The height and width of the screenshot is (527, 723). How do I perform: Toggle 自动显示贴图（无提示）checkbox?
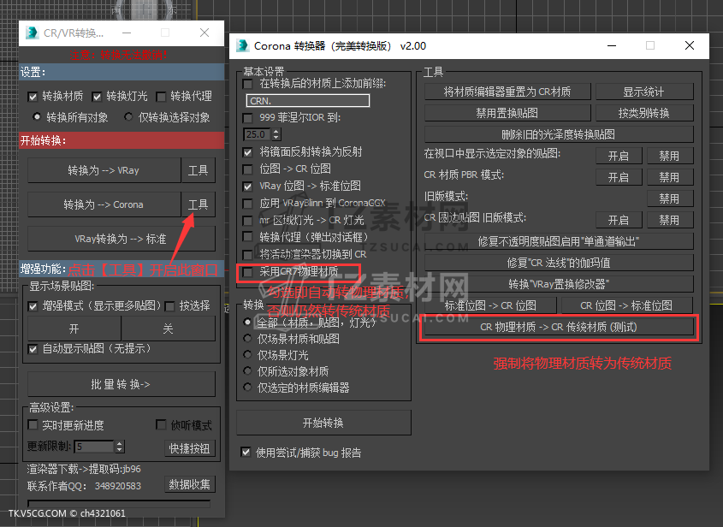pyautogui.click(x=33, y=349)
